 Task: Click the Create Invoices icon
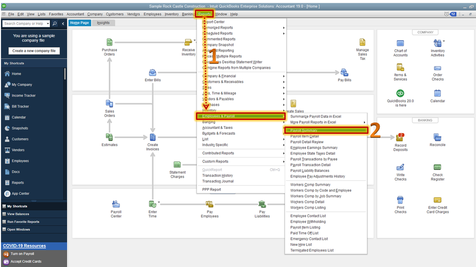[153, 137]
